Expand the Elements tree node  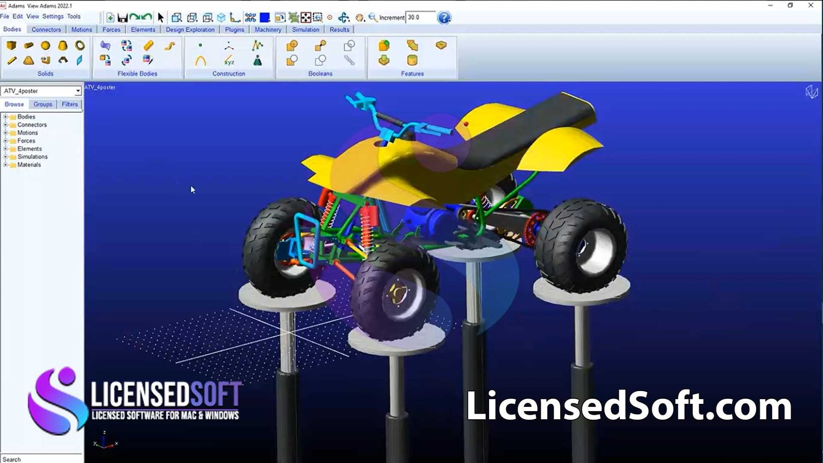6,149
